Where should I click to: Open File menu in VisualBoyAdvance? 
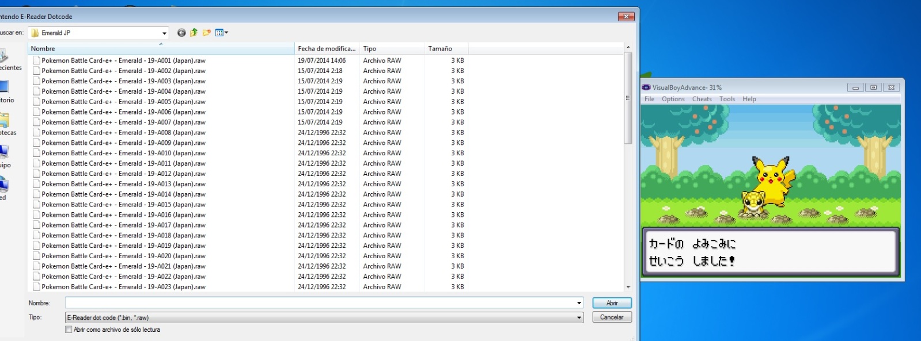[x=649, y=99]
